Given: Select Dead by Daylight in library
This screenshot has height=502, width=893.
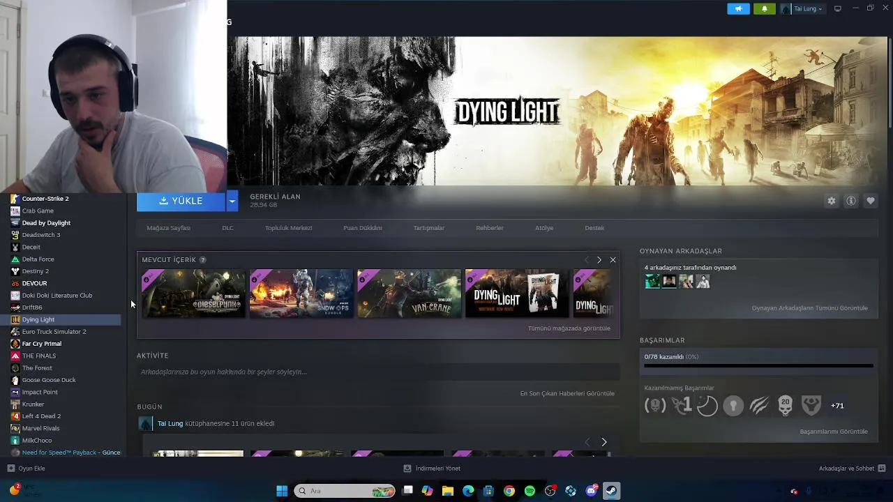Looking at the screenshot, I should [46, 223].
